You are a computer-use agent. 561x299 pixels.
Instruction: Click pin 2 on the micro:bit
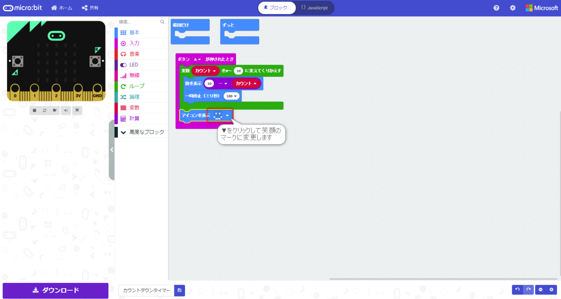pos(56,92)
